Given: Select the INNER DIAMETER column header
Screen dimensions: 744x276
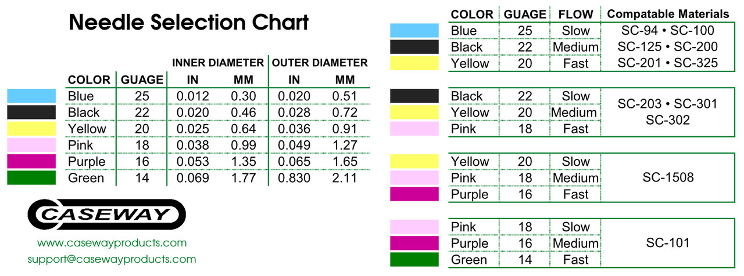Looking at the screenshot, I should pyautogui.click(x=217, y=63).
